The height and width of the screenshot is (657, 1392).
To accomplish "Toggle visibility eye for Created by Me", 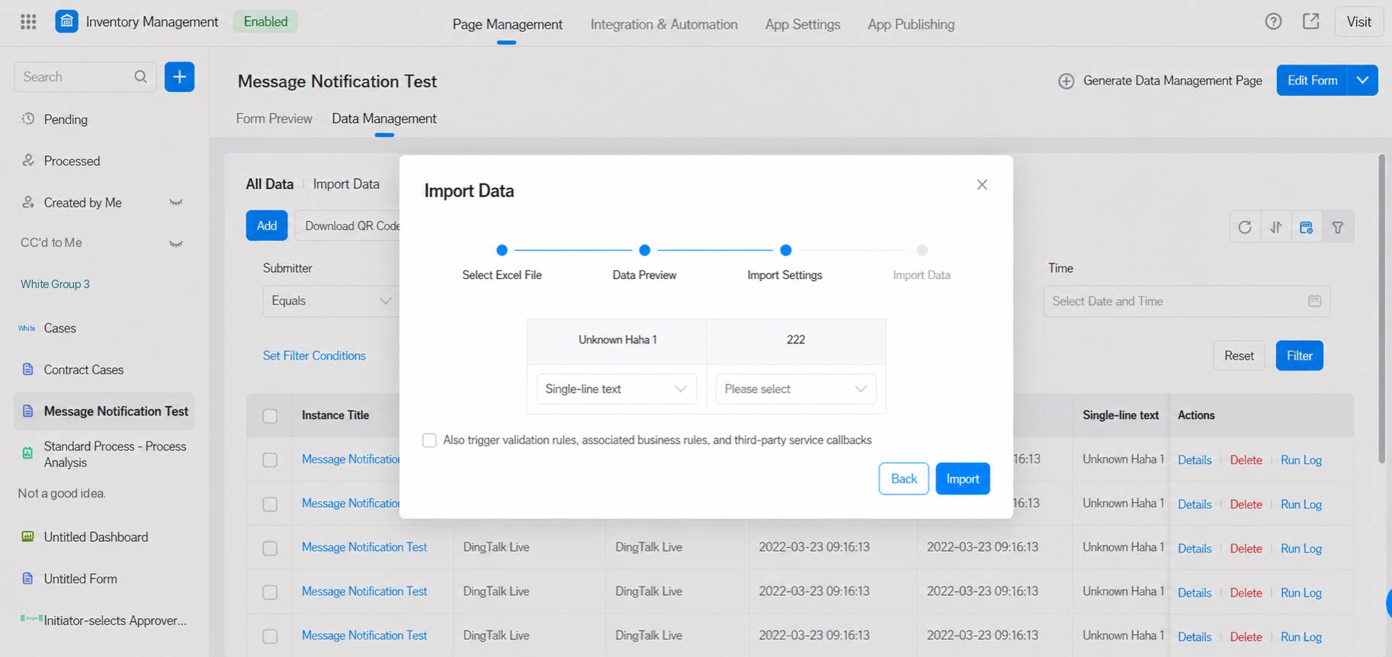I will [x=176, y=203].
